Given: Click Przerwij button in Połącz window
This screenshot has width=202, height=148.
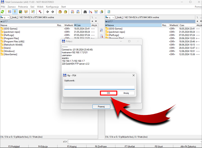Looking at the screenshot, I should coord(101,107).
